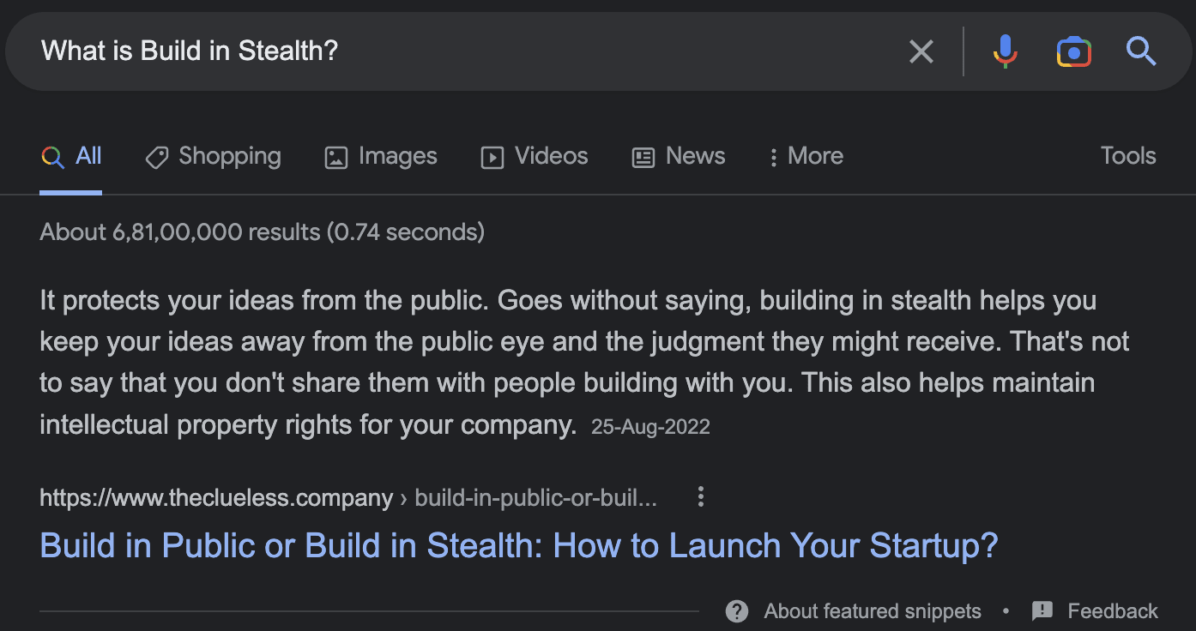1196x631 pixels.
Task: Start voice search with the microphone icon
Action: pos(1005,52)
